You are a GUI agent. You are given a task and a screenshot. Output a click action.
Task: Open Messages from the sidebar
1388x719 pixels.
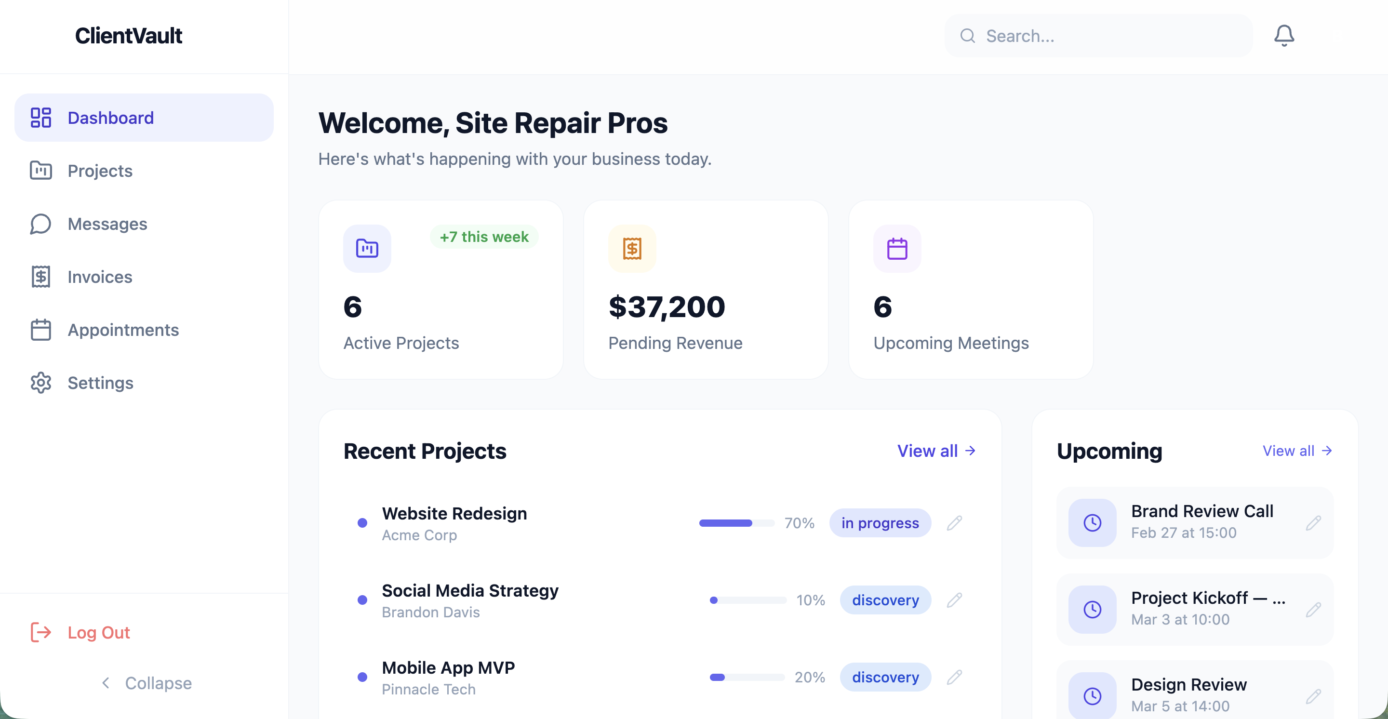point(144,224)
